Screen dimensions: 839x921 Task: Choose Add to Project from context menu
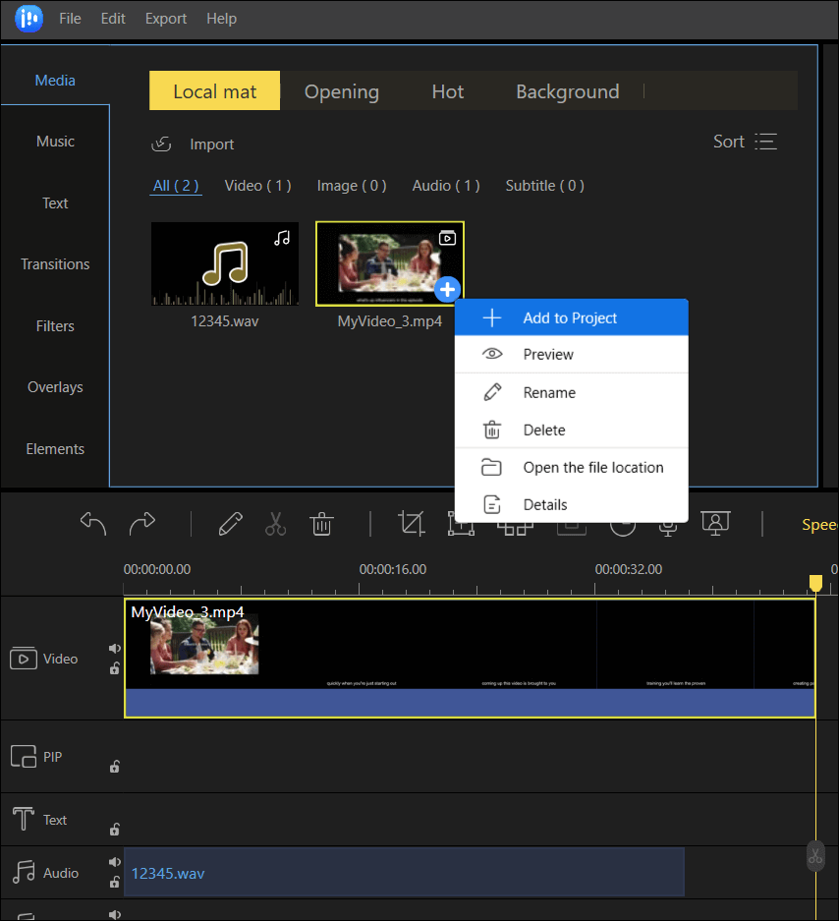coord(570,317)
